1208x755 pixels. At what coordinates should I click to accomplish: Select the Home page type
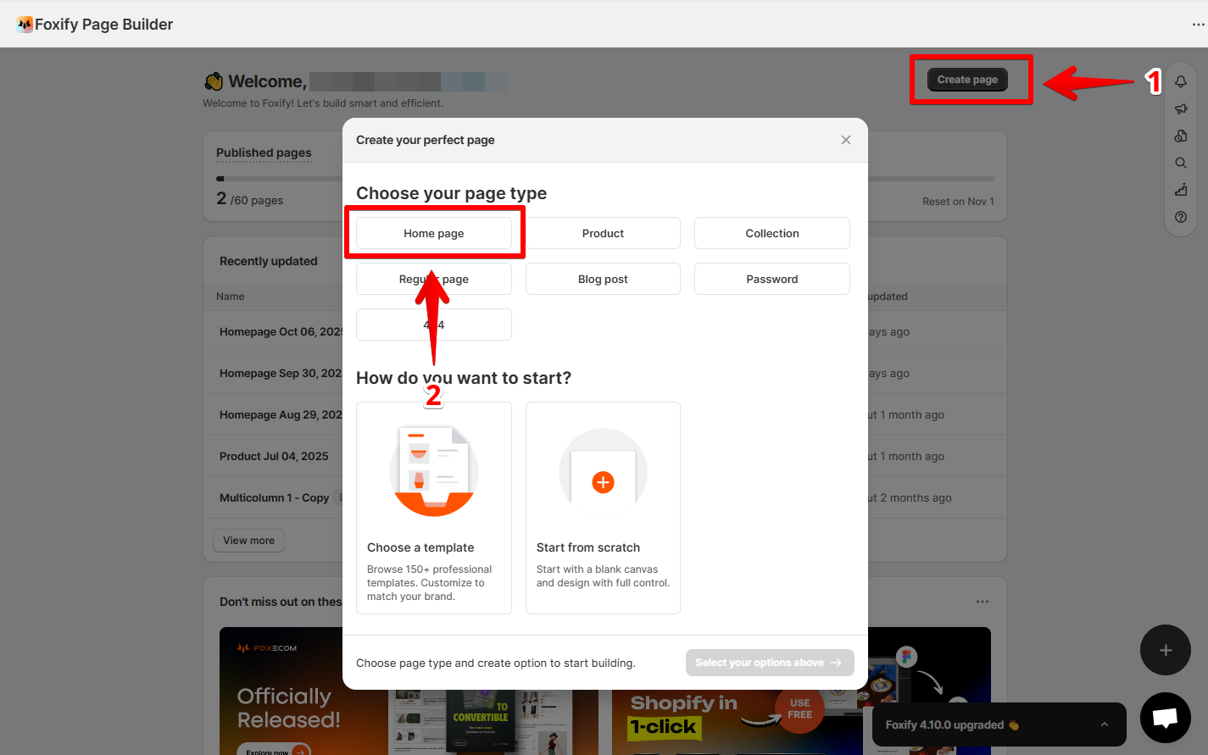coord(434,233)
